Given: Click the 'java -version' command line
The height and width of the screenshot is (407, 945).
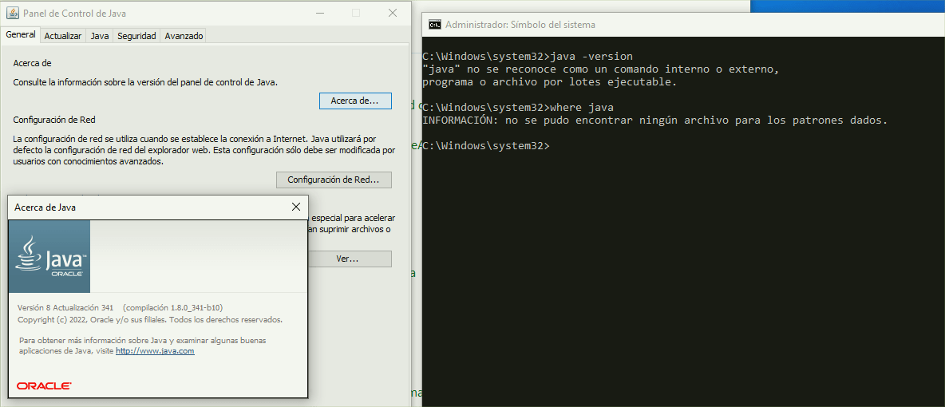Looking at the screenshot, I should 528,57.
